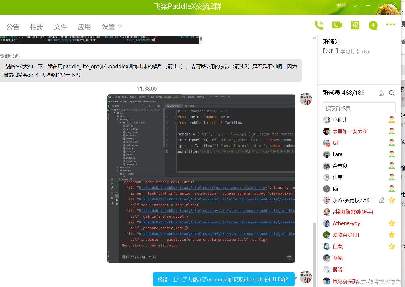This screenshot has height=287, width=405.
Task: Click the 群成员 468/188 heading
Action: click(x=344, y=93)
